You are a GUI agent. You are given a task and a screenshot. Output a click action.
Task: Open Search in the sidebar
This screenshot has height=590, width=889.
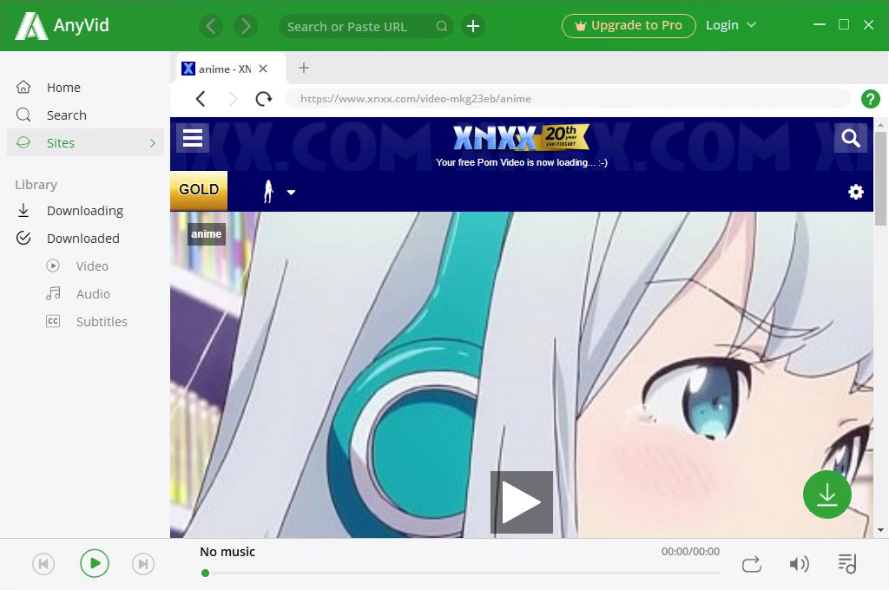85,115
